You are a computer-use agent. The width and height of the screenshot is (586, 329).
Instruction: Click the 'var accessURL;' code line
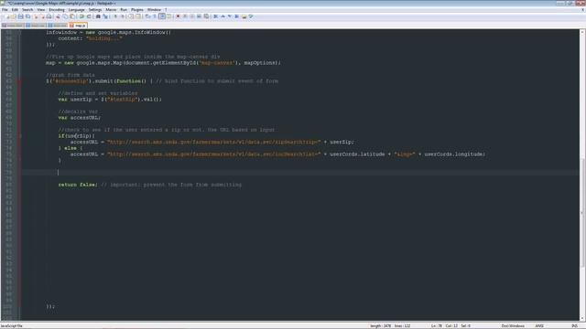[x=80, y=118]
